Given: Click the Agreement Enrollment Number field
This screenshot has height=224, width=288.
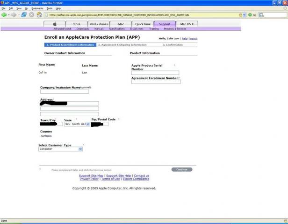Looking at the screenshot, I should coord(156,82).
